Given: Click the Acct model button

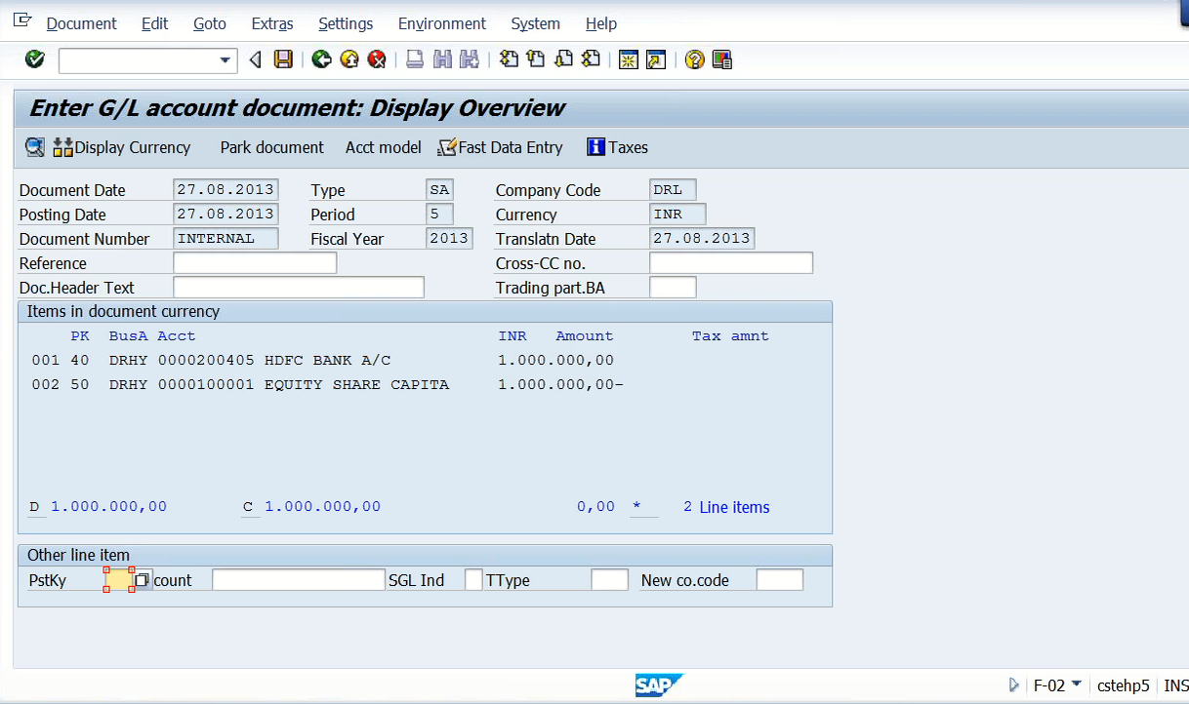Looking at the screenshot, I should [x=383, y=147].
